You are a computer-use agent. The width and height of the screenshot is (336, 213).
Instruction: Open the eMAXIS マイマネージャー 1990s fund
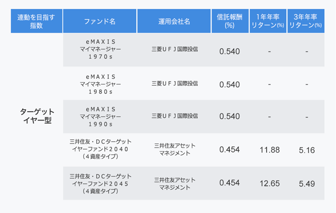coord(100,116)
